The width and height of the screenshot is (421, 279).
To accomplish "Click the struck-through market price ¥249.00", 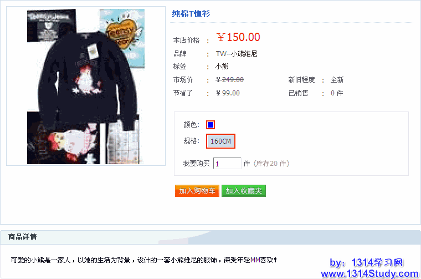I will click(x=230, y=80).
